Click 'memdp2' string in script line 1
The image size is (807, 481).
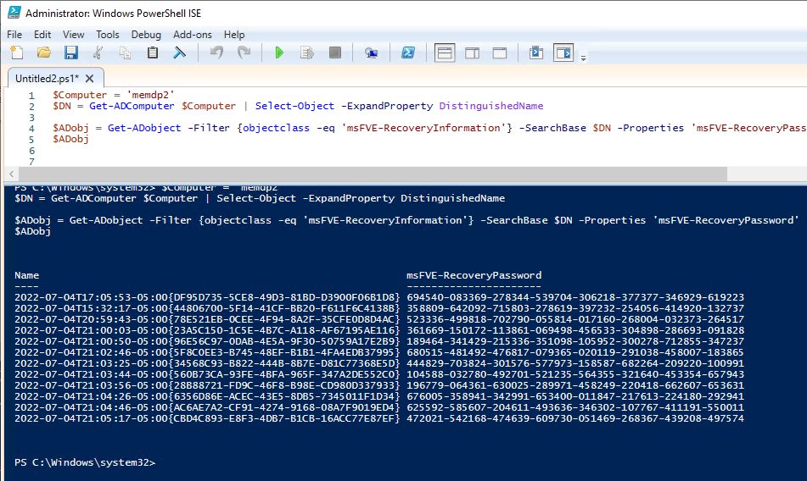click(x=151, y=95)
